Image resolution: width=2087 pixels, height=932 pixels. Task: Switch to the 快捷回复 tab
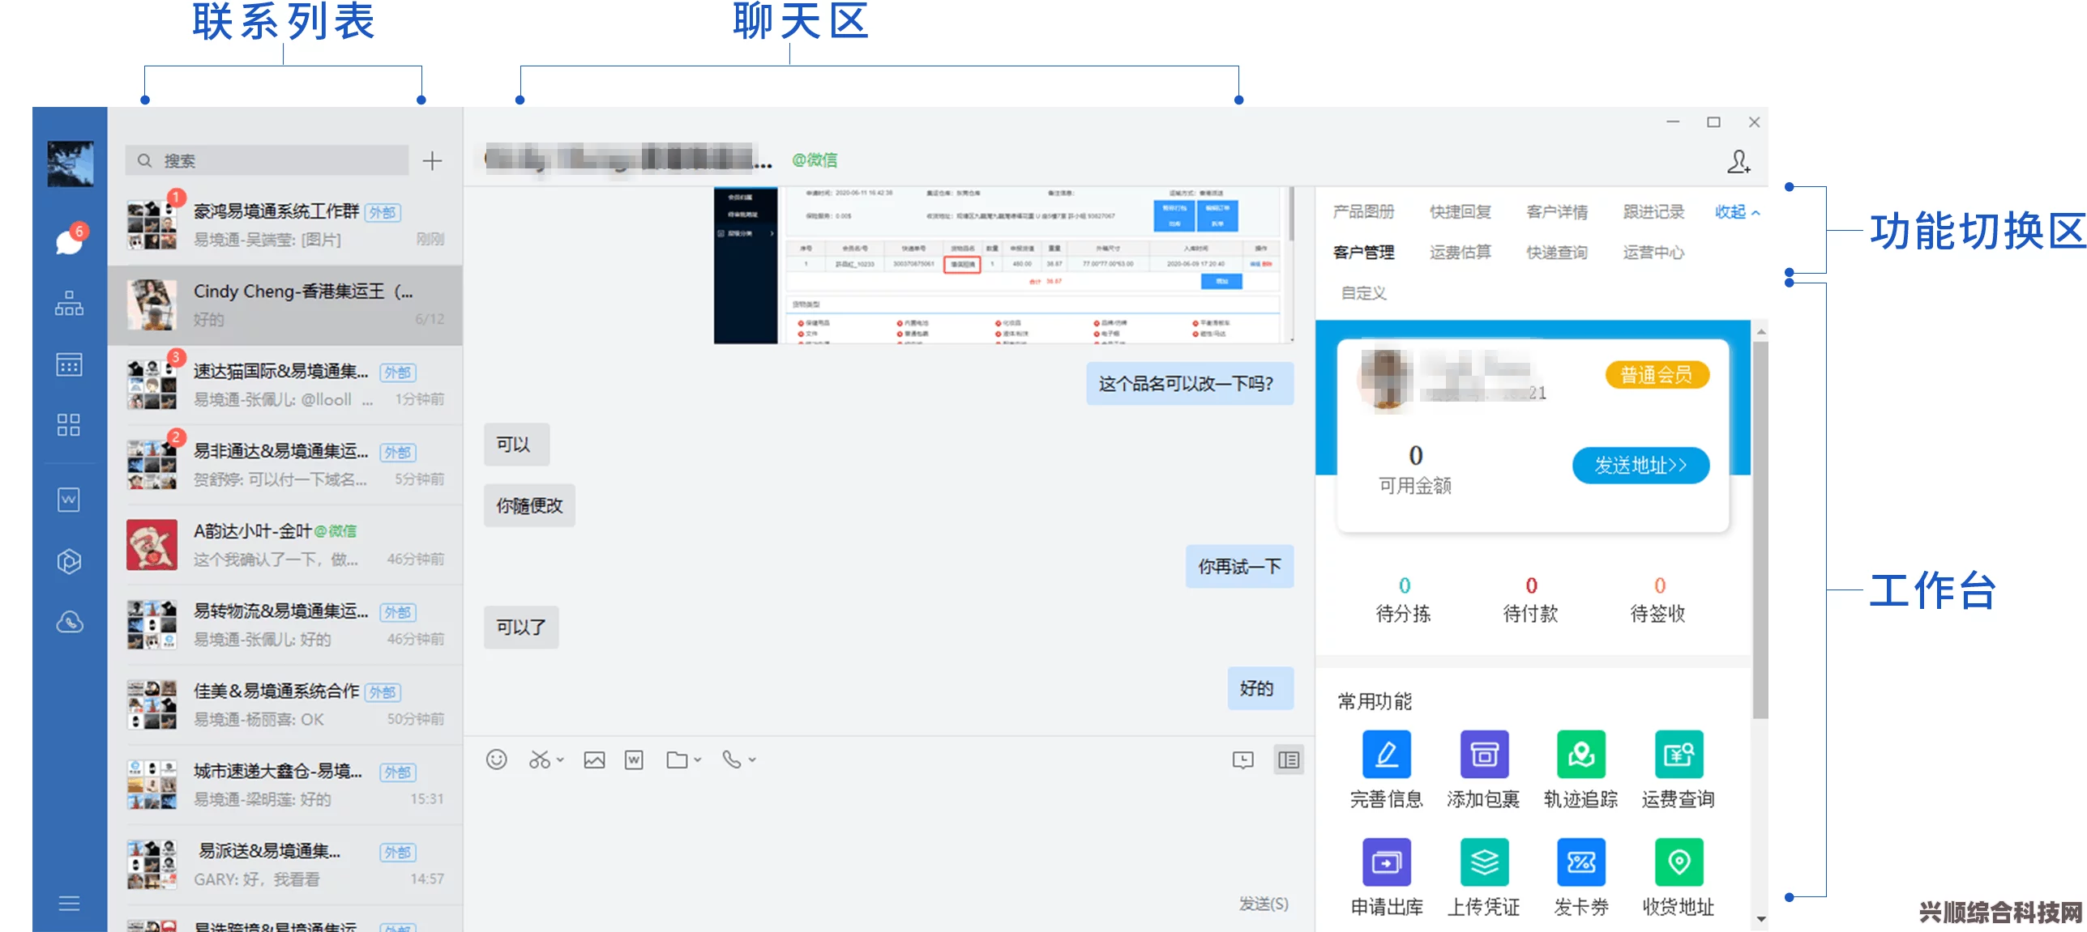click(x=1460, y=212)
